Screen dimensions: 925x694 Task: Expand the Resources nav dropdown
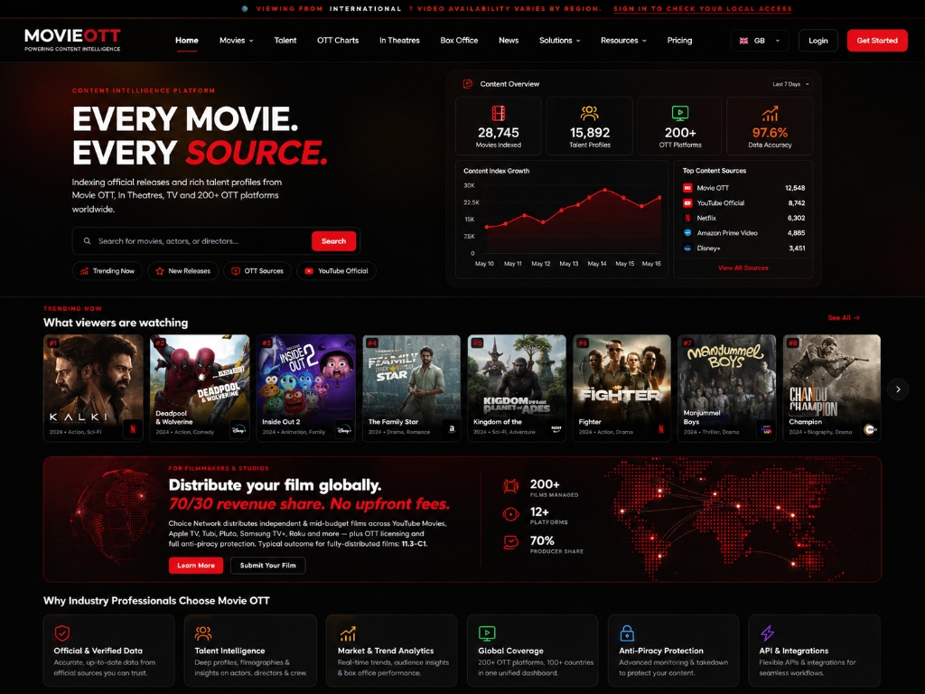point(623,40)
